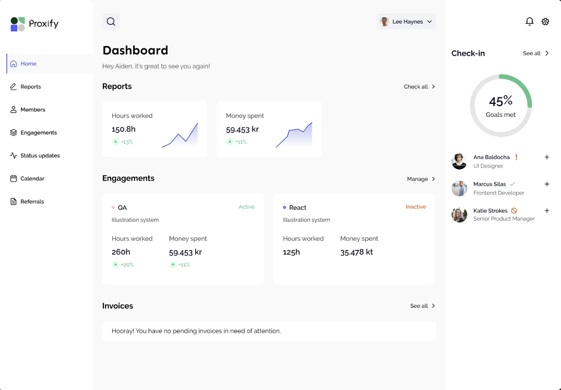Click the Referrals document icon
Viewport: 561px width, 390px height.
tap(13, 201)
